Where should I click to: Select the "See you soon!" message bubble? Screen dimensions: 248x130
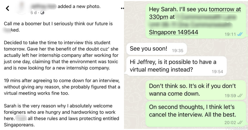coord(149,49)
